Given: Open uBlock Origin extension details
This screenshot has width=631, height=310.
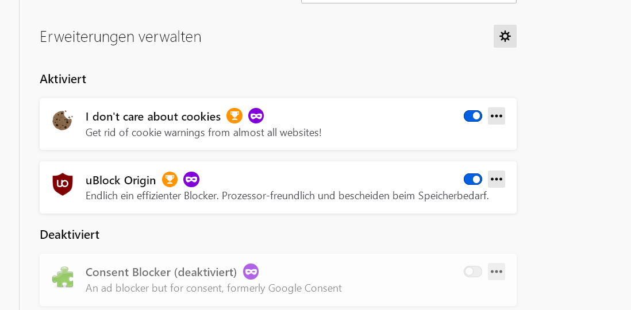Looking at the screenshot, I should coord(121,180).
